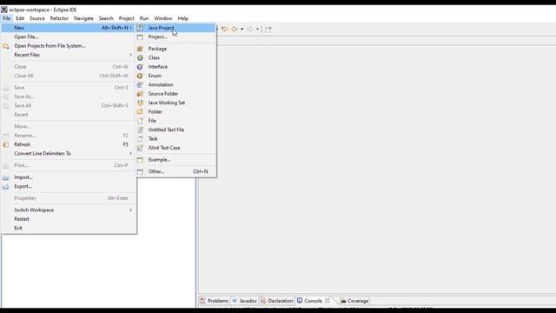Open the Back history dropdown arrow
Image resolution: width=556 pixels, height=313 pixels.
point(242,29)
